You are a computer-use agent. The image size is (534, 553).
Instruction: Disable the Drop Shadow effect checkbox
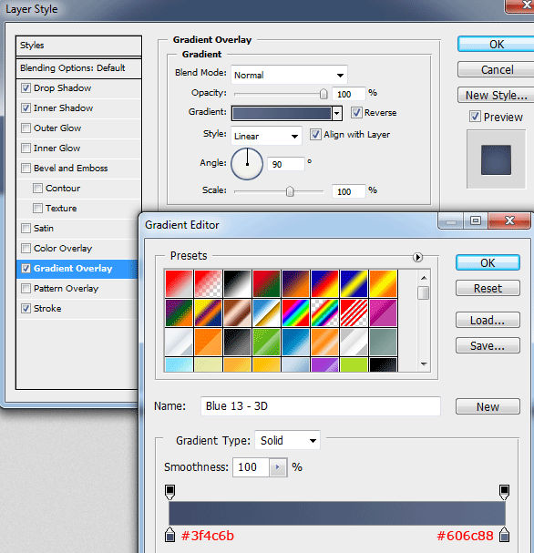coord(26,87)
